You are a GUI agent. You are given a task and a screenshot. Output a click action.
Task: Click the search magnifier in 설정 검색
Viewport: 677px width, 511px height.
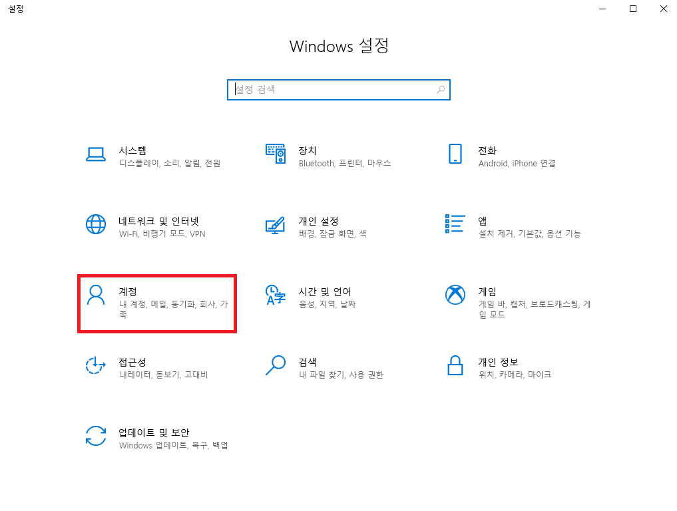[x=441, y=90]
